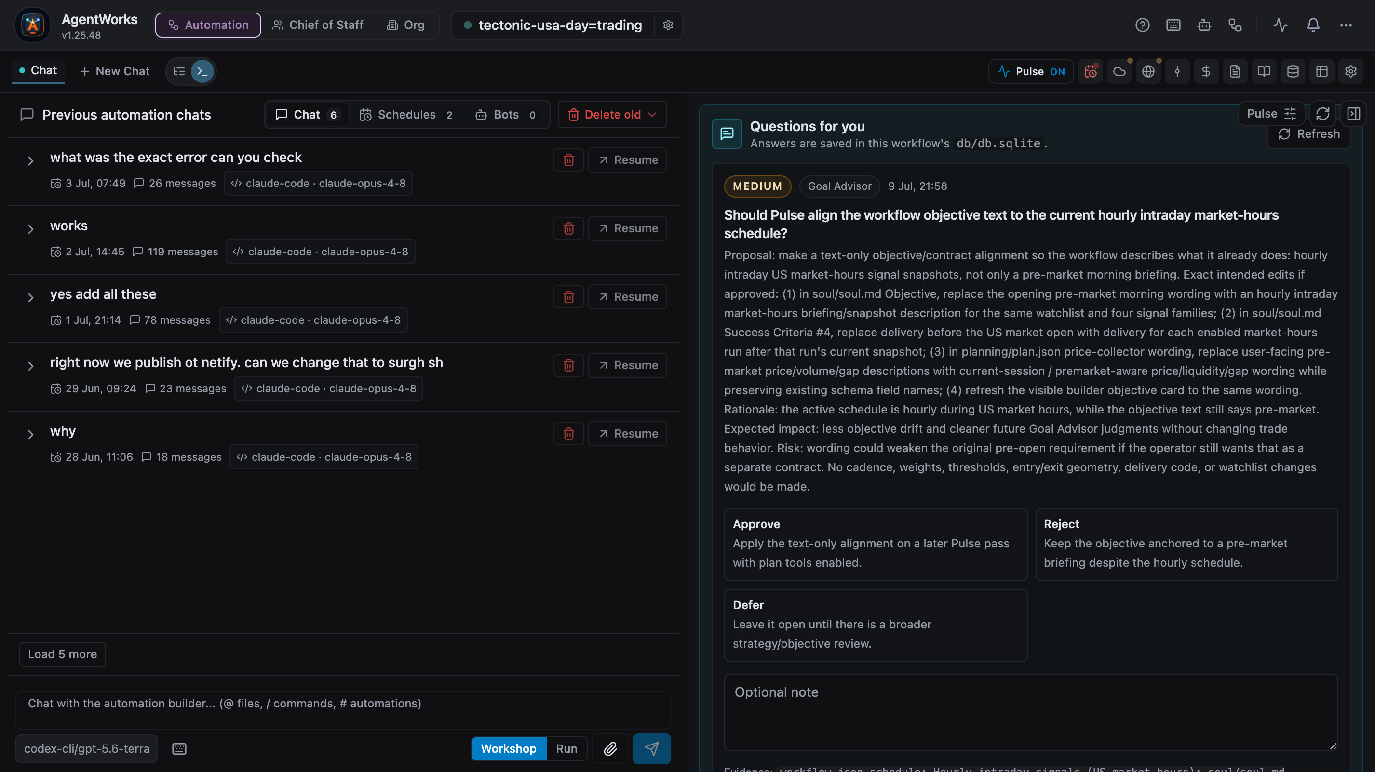Expand the 'works' chat row
Image resolution: width=1375 pixels, height=772 pixels.
(x=30, y=229)
